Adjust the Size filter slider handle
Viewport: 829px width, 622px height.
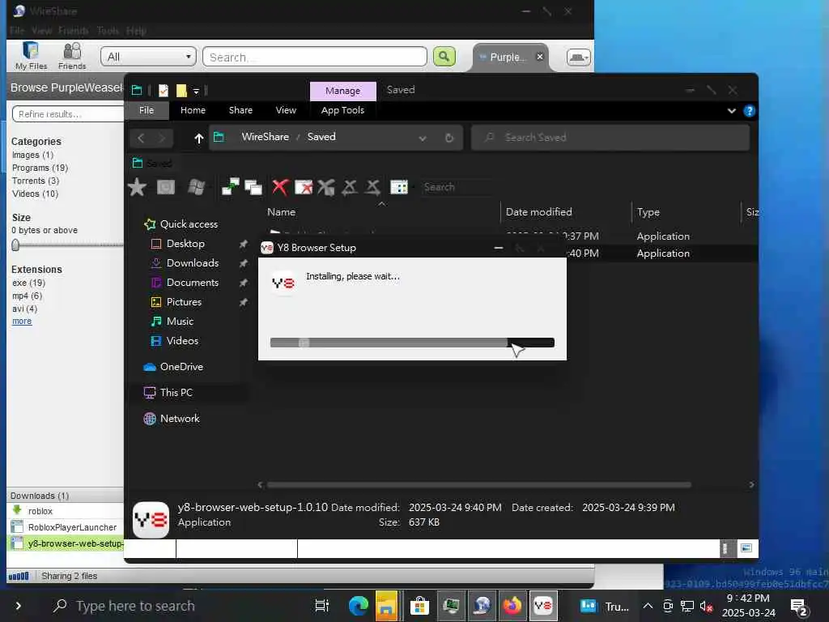pos(15,245)
